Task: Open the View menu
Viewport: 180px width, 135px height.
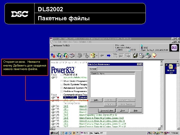Action: coord(65,42)
